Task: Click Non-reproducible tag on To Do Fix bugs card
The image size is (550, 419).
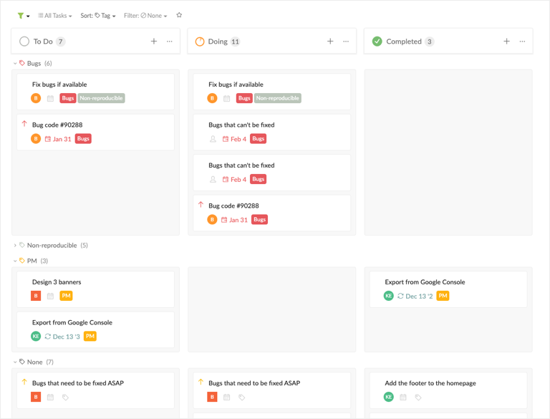Action: [101, 98]
